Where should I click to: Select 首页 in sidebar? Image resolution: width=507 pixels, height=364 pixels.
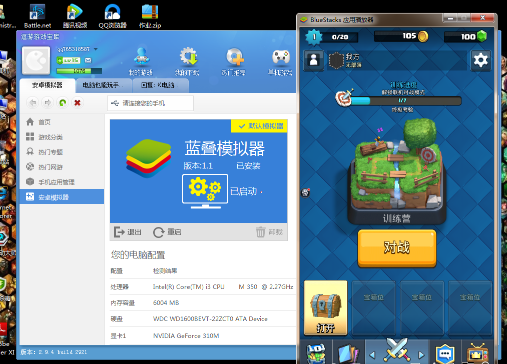point(62,122)
